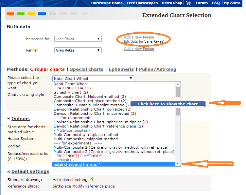This screenshot has width=246, height=195.
Task: Choose Multi-Composite 2 with ref. place
Action: pyautogui.click(x=114, y=147)
